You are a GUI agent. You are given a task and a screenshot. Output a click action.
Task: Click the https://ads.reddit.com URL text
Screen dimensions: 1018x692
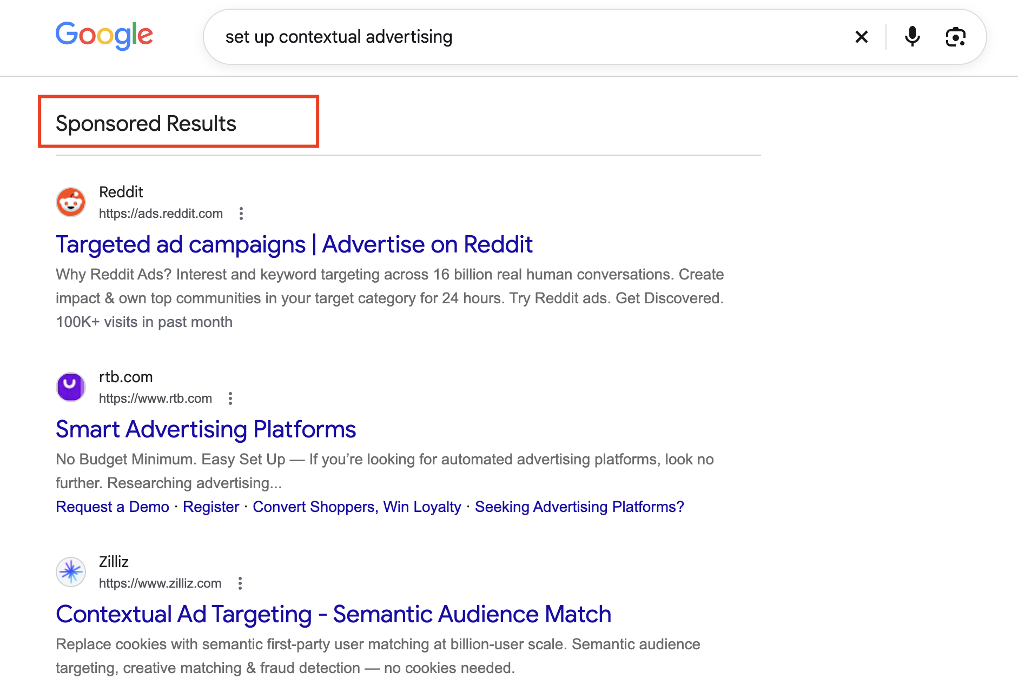point(161,214)
